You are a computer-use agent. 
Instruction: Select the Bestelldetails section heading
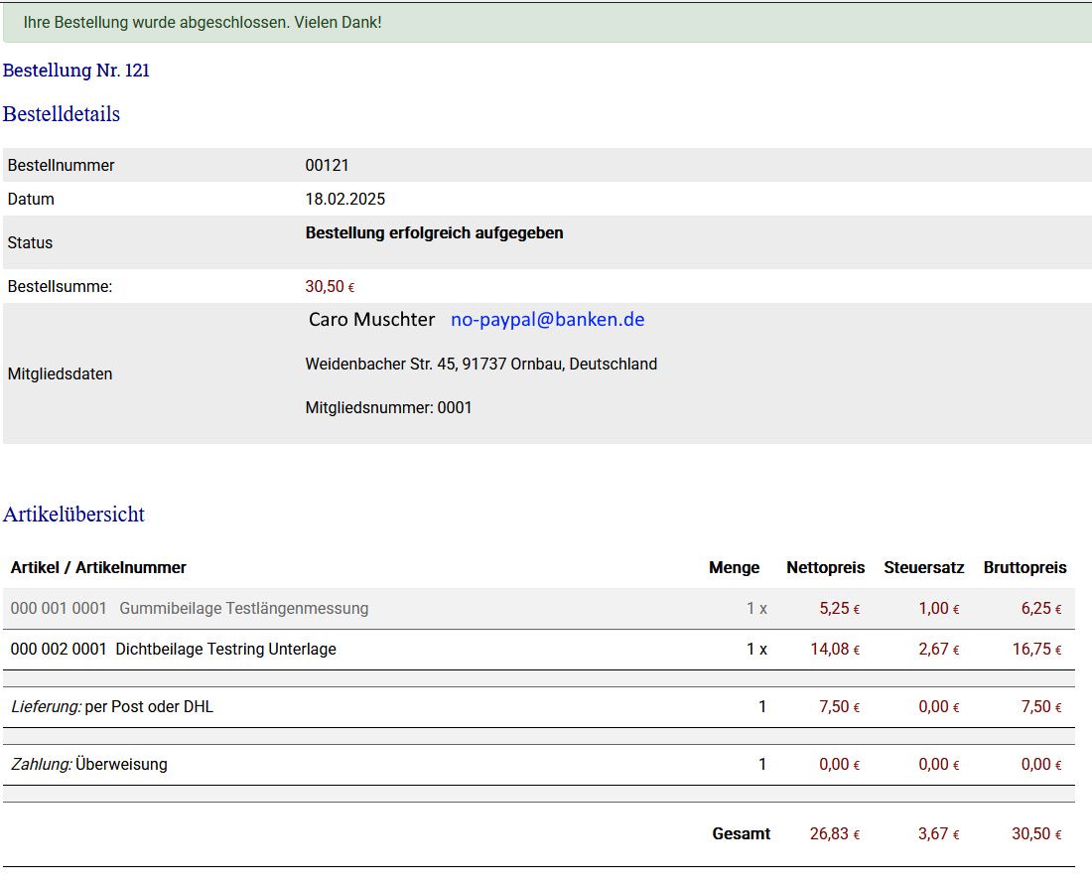(x=62, y=114)
